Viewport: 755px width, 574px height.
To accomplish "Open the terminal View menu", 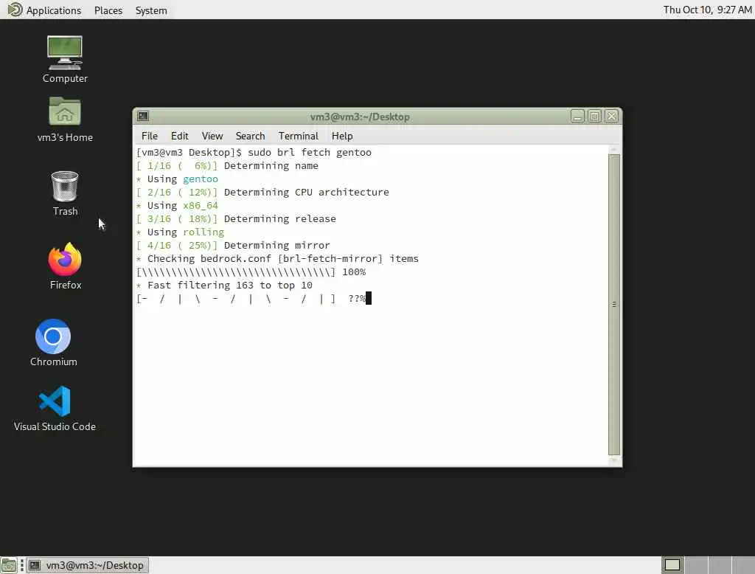I will click(212, 136).
